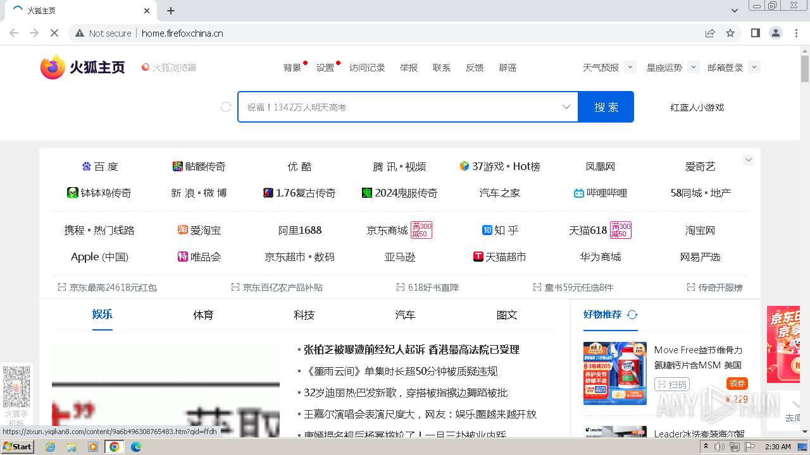Switch to the 科技 news tab
The width and height of the screenshot is (810, 455).
pyautogui.click(x=304, y=315)
